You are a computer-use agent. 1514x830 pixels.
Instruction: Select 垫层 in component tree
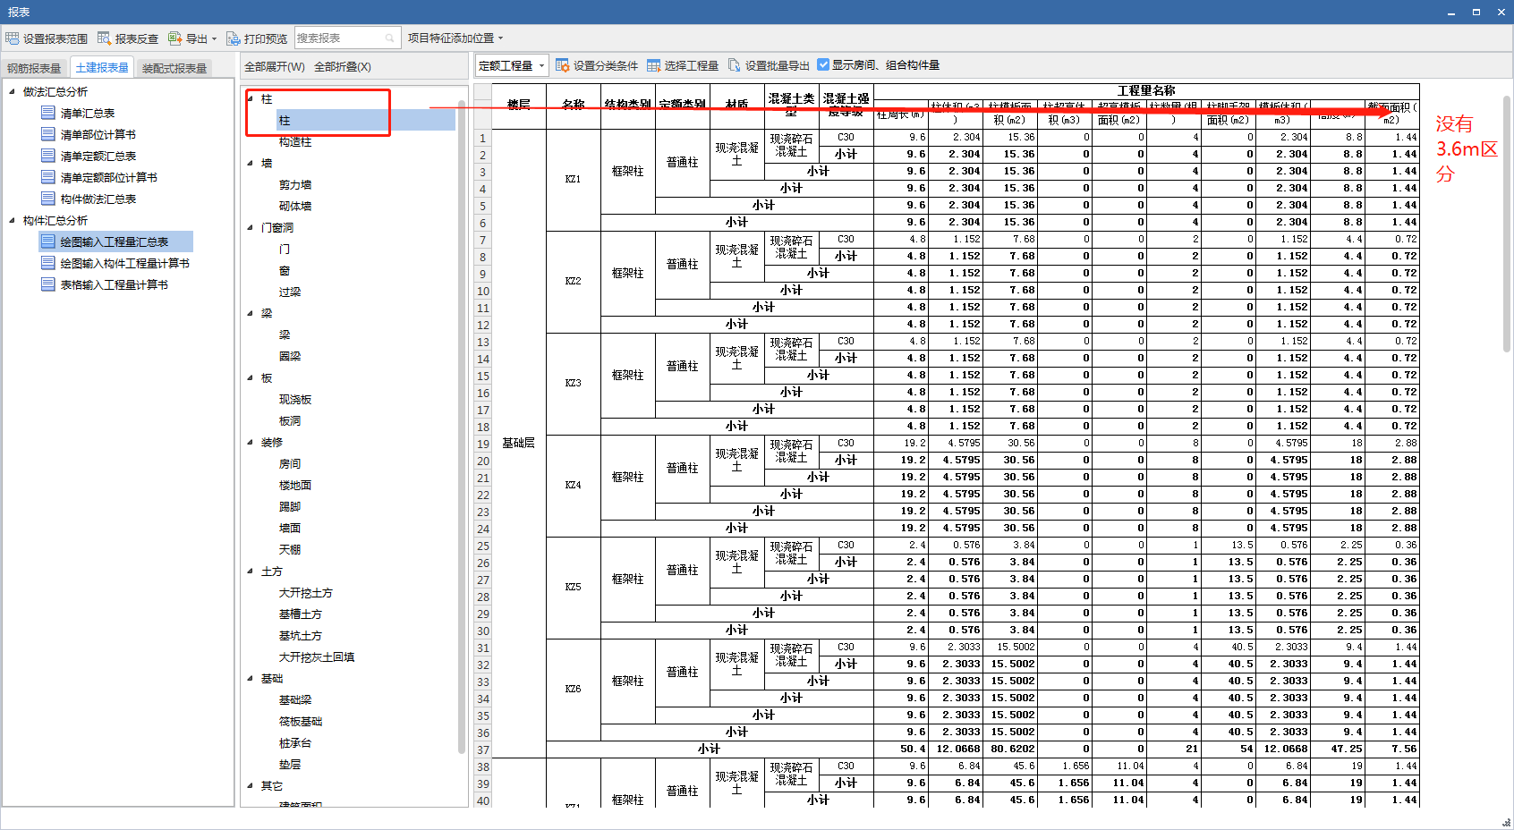(290, 765)
